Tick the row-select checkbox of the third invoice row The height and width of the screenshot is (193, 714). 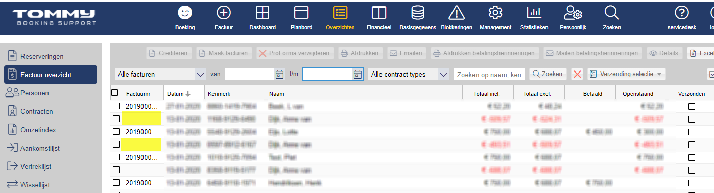pos(116,131)
